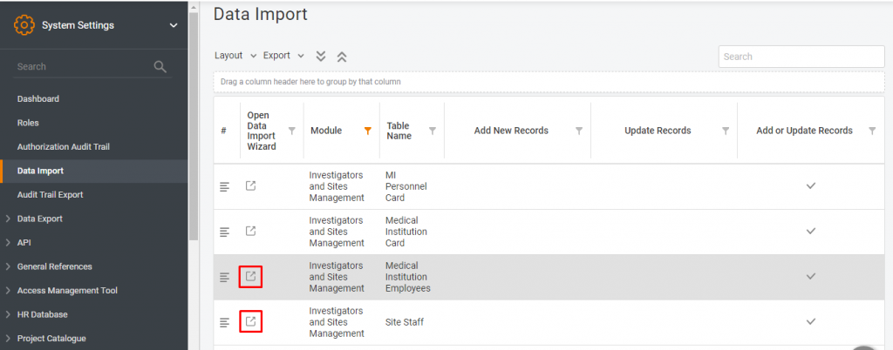Collapse all rows with double-up chevron icon

tap(342, 56)
